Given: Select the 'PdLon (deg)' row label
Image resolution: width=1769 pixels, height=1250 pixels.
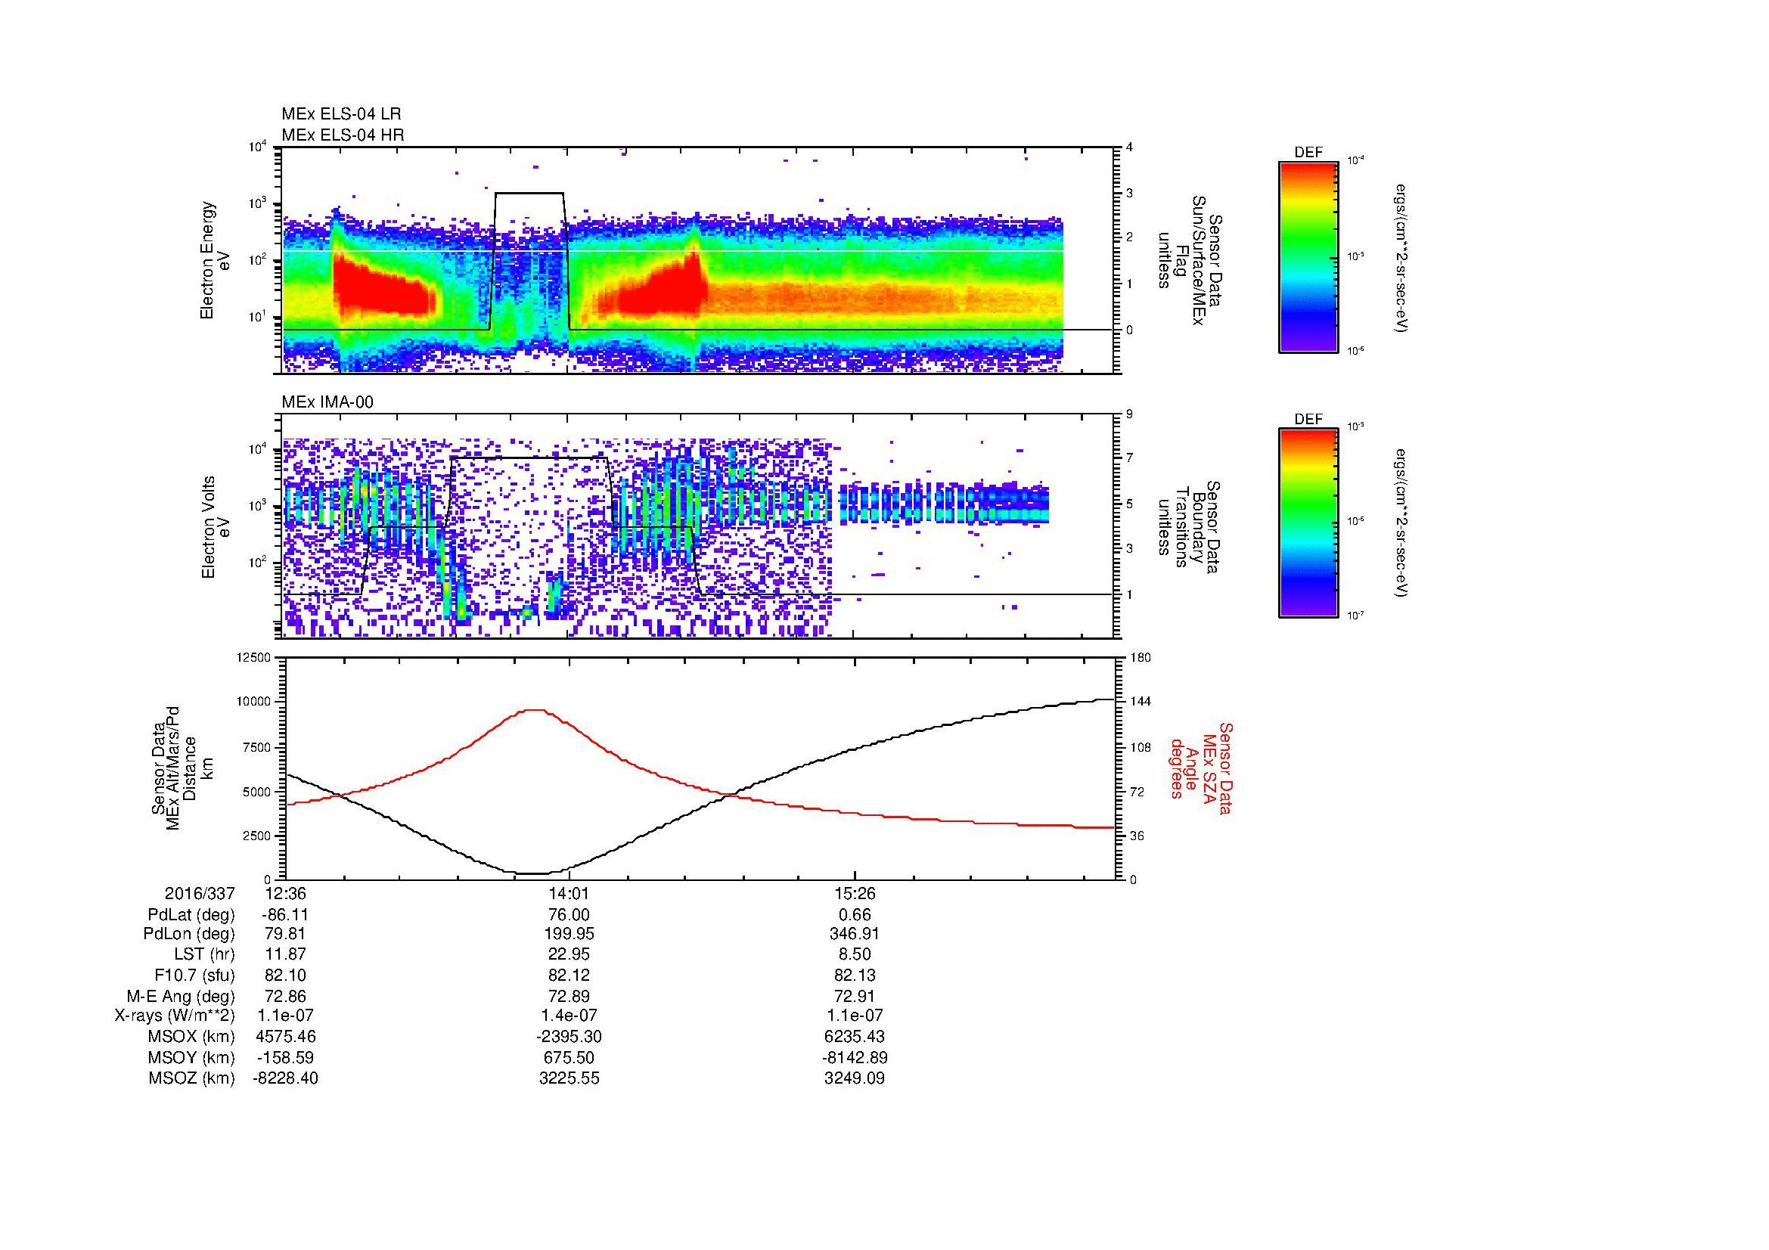Looking at the screenshot, I should tap(189, 934).
